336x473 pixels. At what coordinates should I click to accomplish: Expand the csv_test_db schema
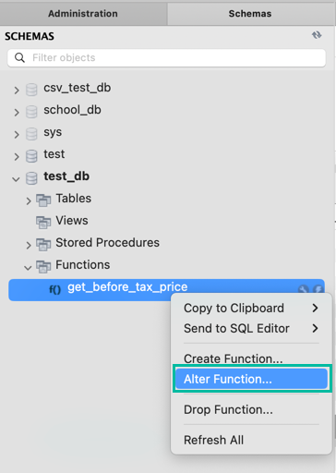pyautogui.click(x=17, y=91)
